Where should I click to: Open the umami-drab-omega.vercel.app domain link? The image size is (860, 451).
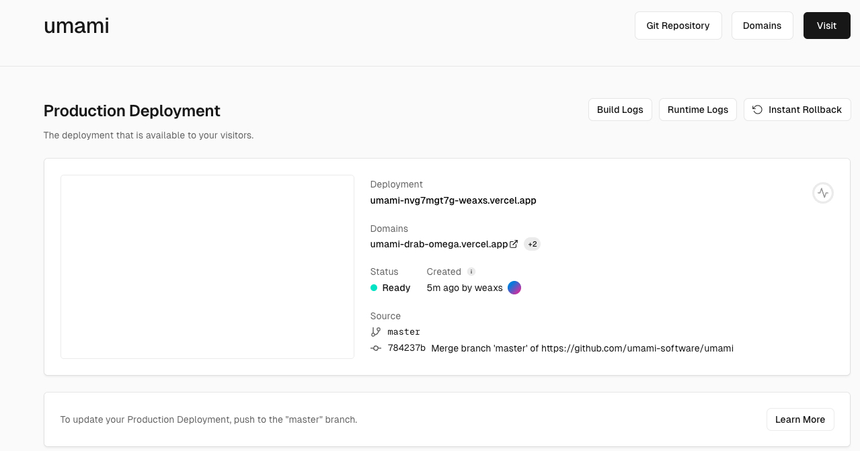pos(438,244)
